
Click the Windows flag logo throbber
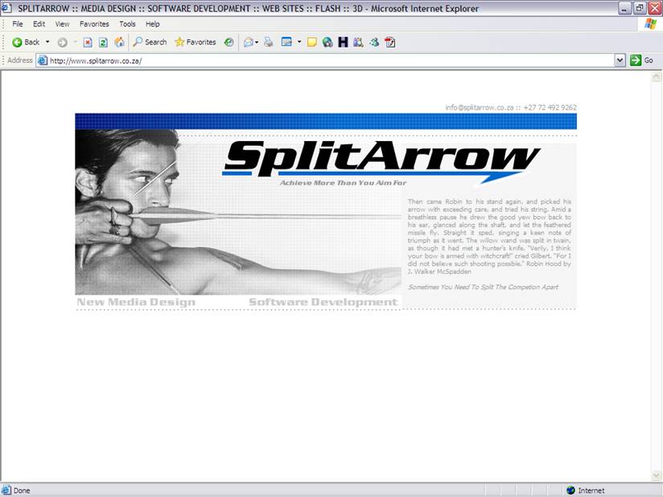coord(650,24)
